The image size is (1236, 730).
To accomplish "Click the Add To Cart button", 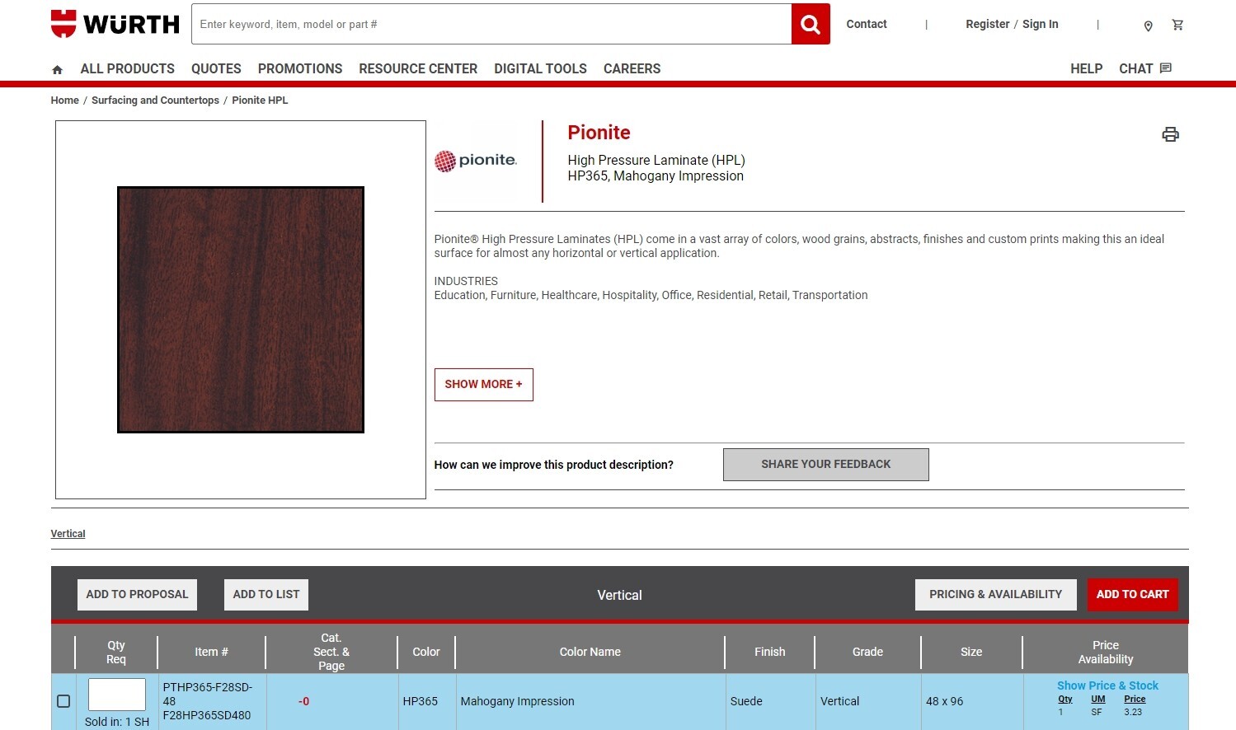I will coord(1132,594).
